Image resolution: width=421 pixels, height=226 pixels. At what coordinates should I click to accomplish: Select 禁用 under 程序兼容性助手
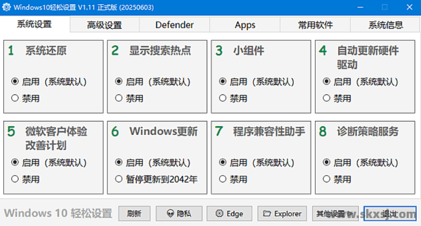pyautogui.click(x=223, y=179)
